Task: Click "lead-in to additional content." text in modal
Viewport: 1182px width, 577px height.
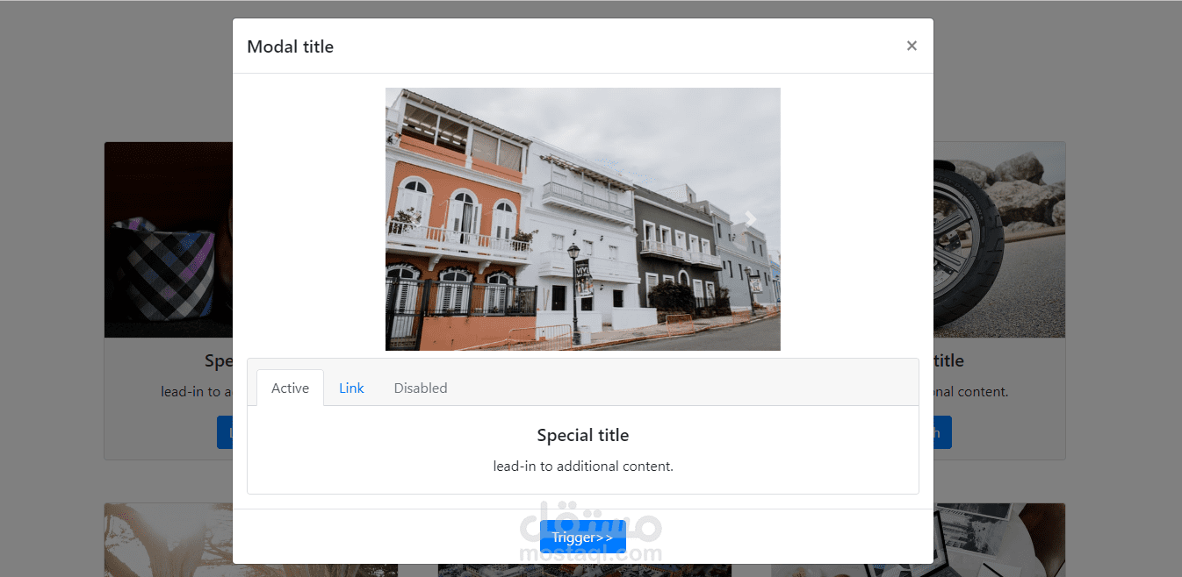Action: tap(583, 467)
